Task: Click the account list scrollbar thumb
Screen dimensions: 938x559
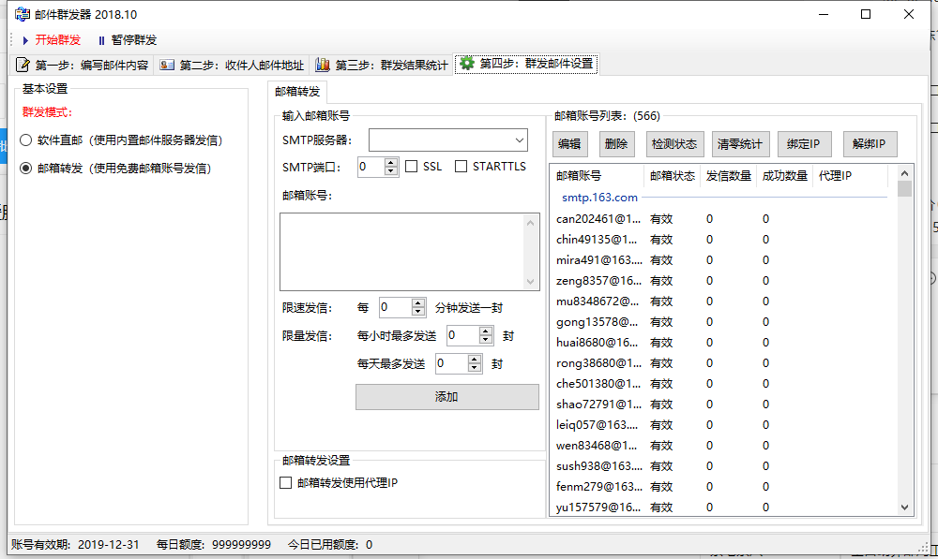Action: 904,189
